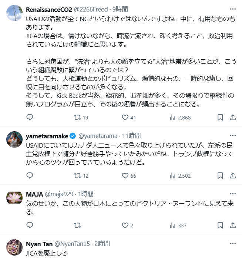The width and height of the screenshot is (242, 260).
Task: Bookmark RenaissanceCO2's tweet
Action: click(x=220, y=118)
